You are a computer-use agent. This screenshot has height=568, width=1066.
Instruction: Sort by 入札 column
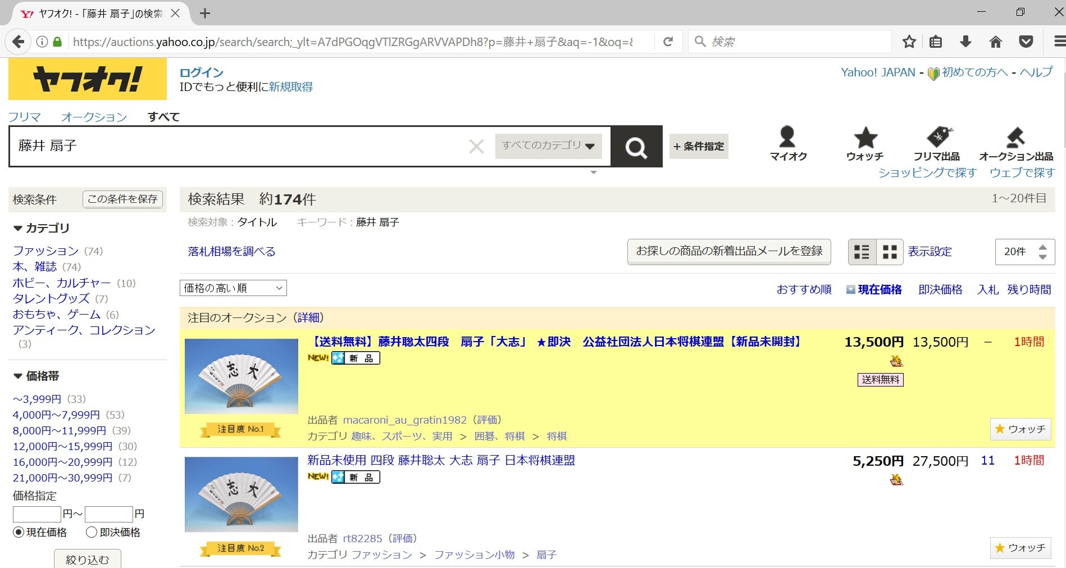coord(988,289)
